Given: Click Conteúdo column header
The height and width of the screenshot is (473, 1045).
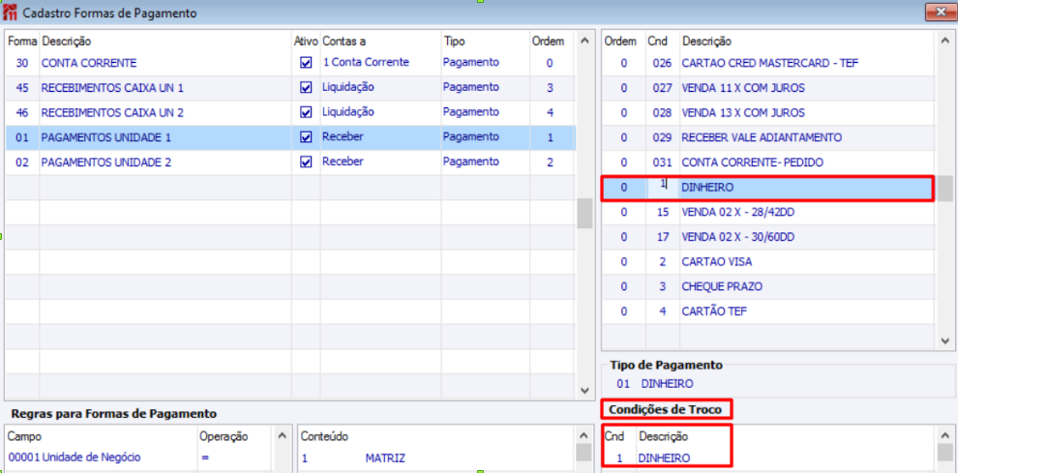Looking at the screenshot, I should (324, 437).
